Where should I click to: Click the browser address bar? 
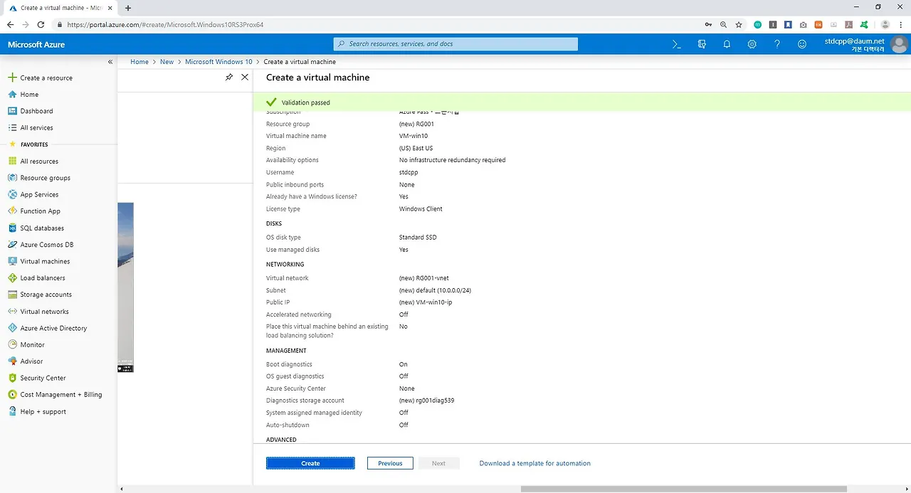[x=377, y=24]
